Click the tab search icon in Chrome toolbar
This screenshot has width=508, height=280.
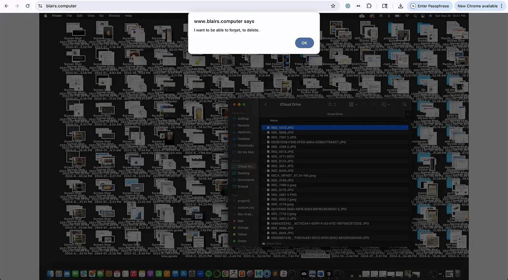point(385,6)
